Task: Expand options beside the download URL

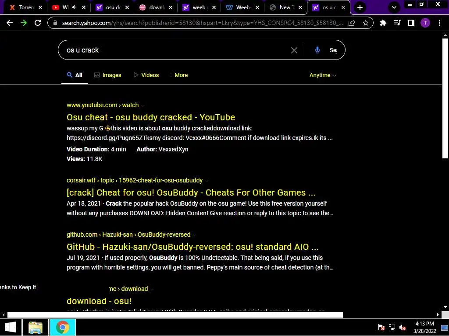Action: point(152,290)
